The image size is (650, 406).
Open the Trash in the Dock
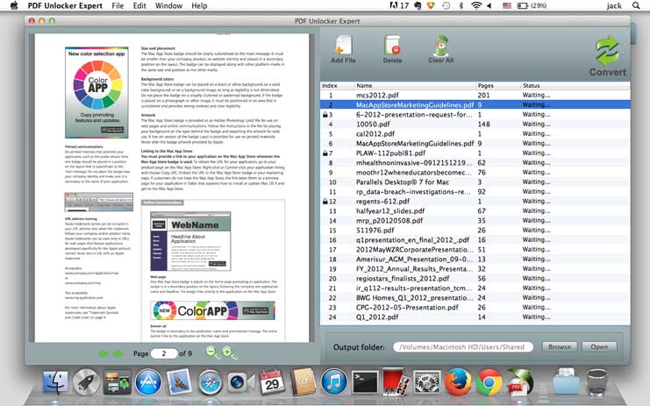(597, 382)
